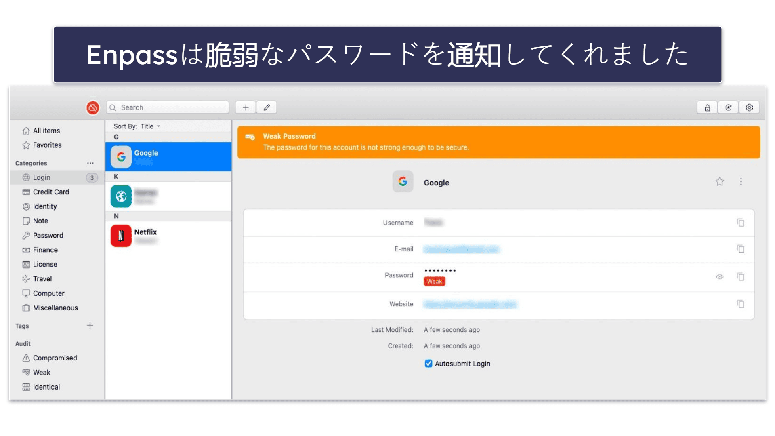Select the Miscellaneous category
The image size is (775, 436).
pyautogui.click(x=55, y=308)
